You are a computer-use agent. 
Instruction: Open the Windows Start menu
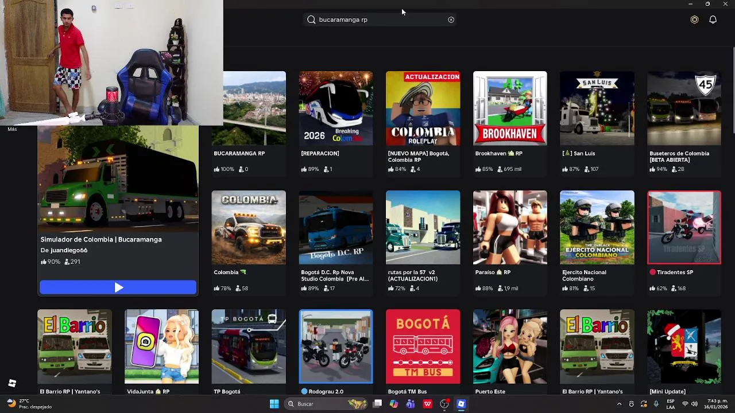(274, 404)
